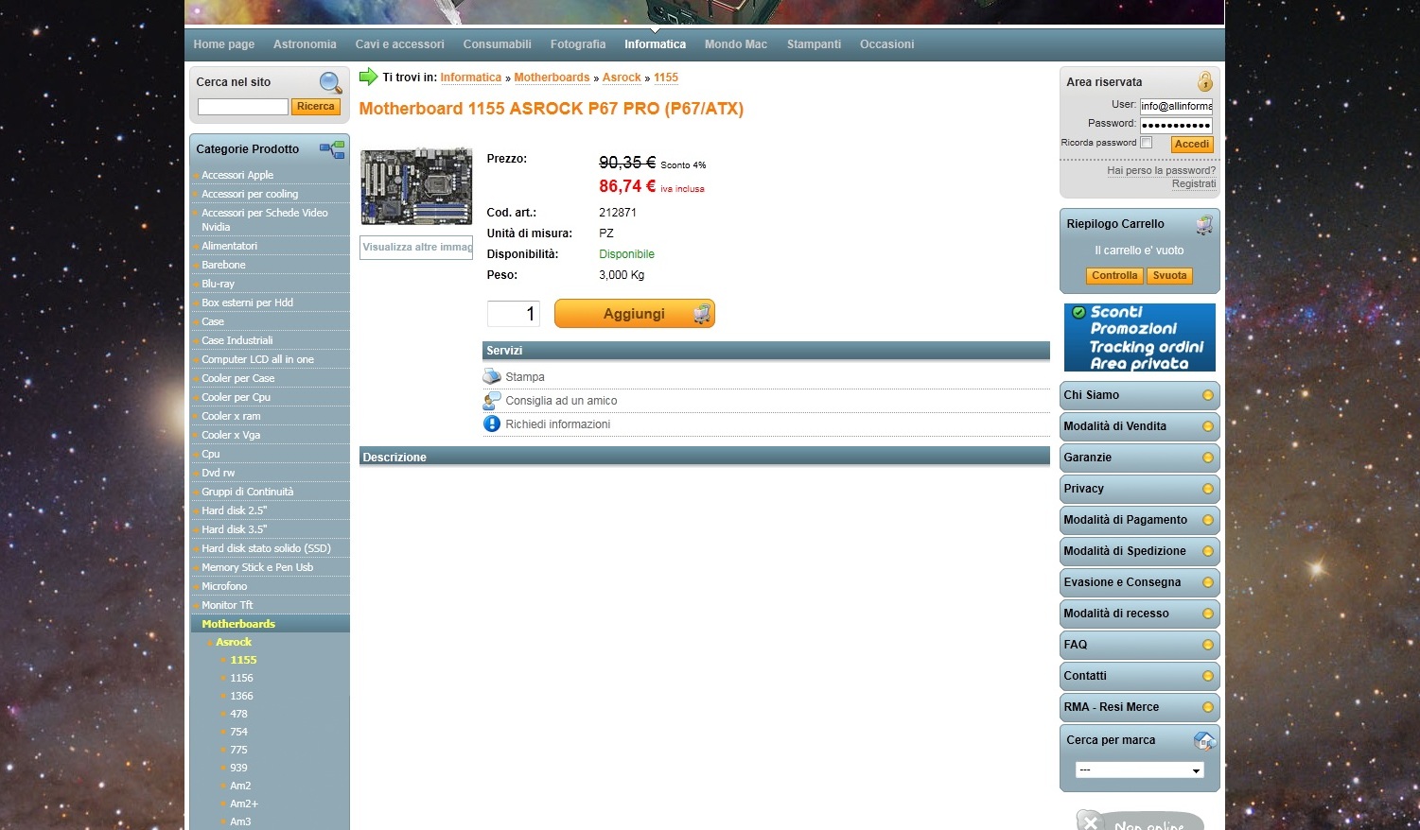The height and width of the screenshot is (830, 1420).
Task: Click the Ricerca search button
Action: [315, 107]
